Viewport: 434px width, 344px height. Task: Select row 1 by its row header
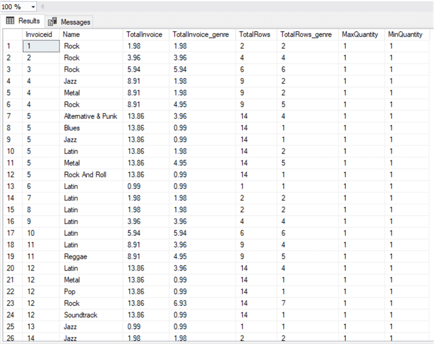pyautogui.click(x=11, y=46)
